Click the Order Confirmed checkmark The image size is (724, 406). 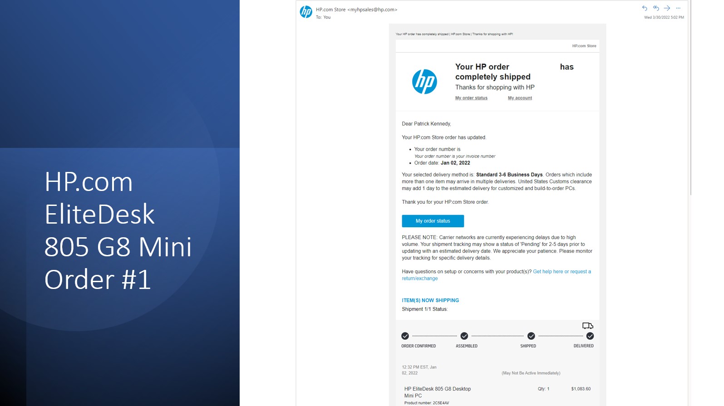click(x=405, y=336)
